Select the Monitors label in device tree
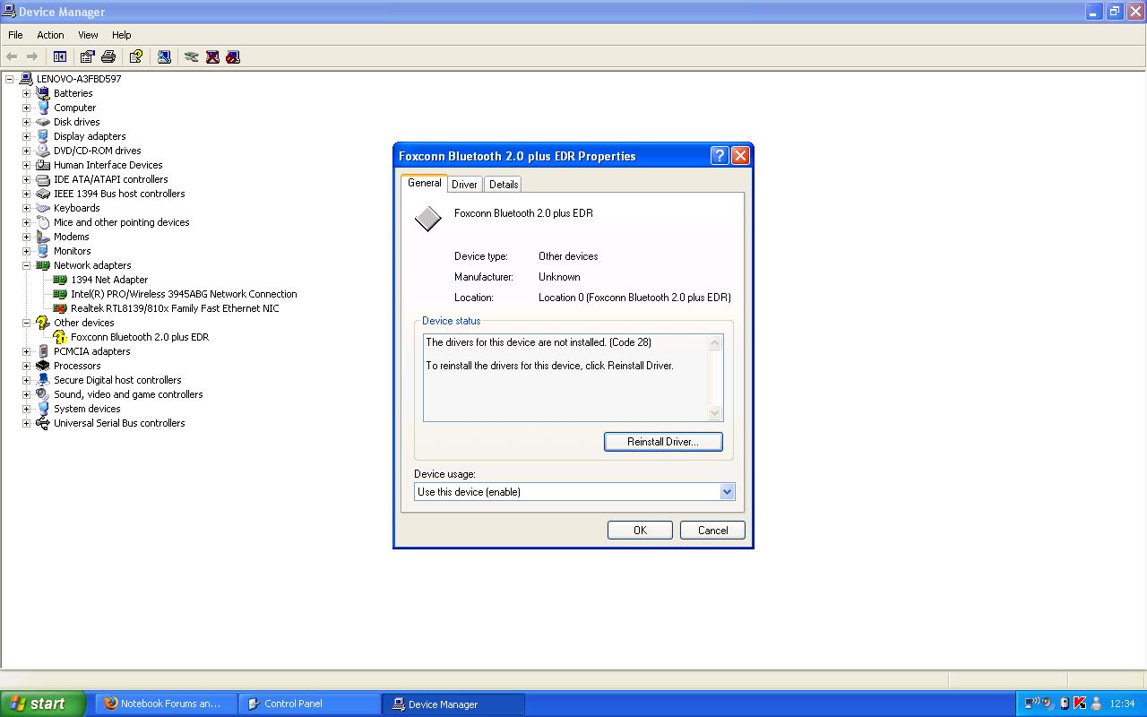Screen dimensions: 1147x717 tap(72, 251)
